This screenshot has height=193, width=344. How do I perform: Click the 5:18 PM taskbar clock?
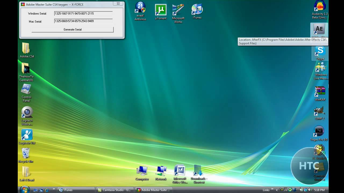[x=319, y=190]
